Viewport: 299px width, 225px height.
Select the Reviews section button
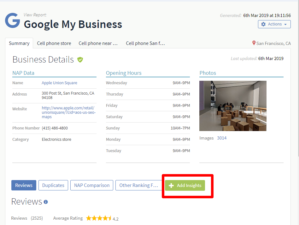click(x=24, y=185)
